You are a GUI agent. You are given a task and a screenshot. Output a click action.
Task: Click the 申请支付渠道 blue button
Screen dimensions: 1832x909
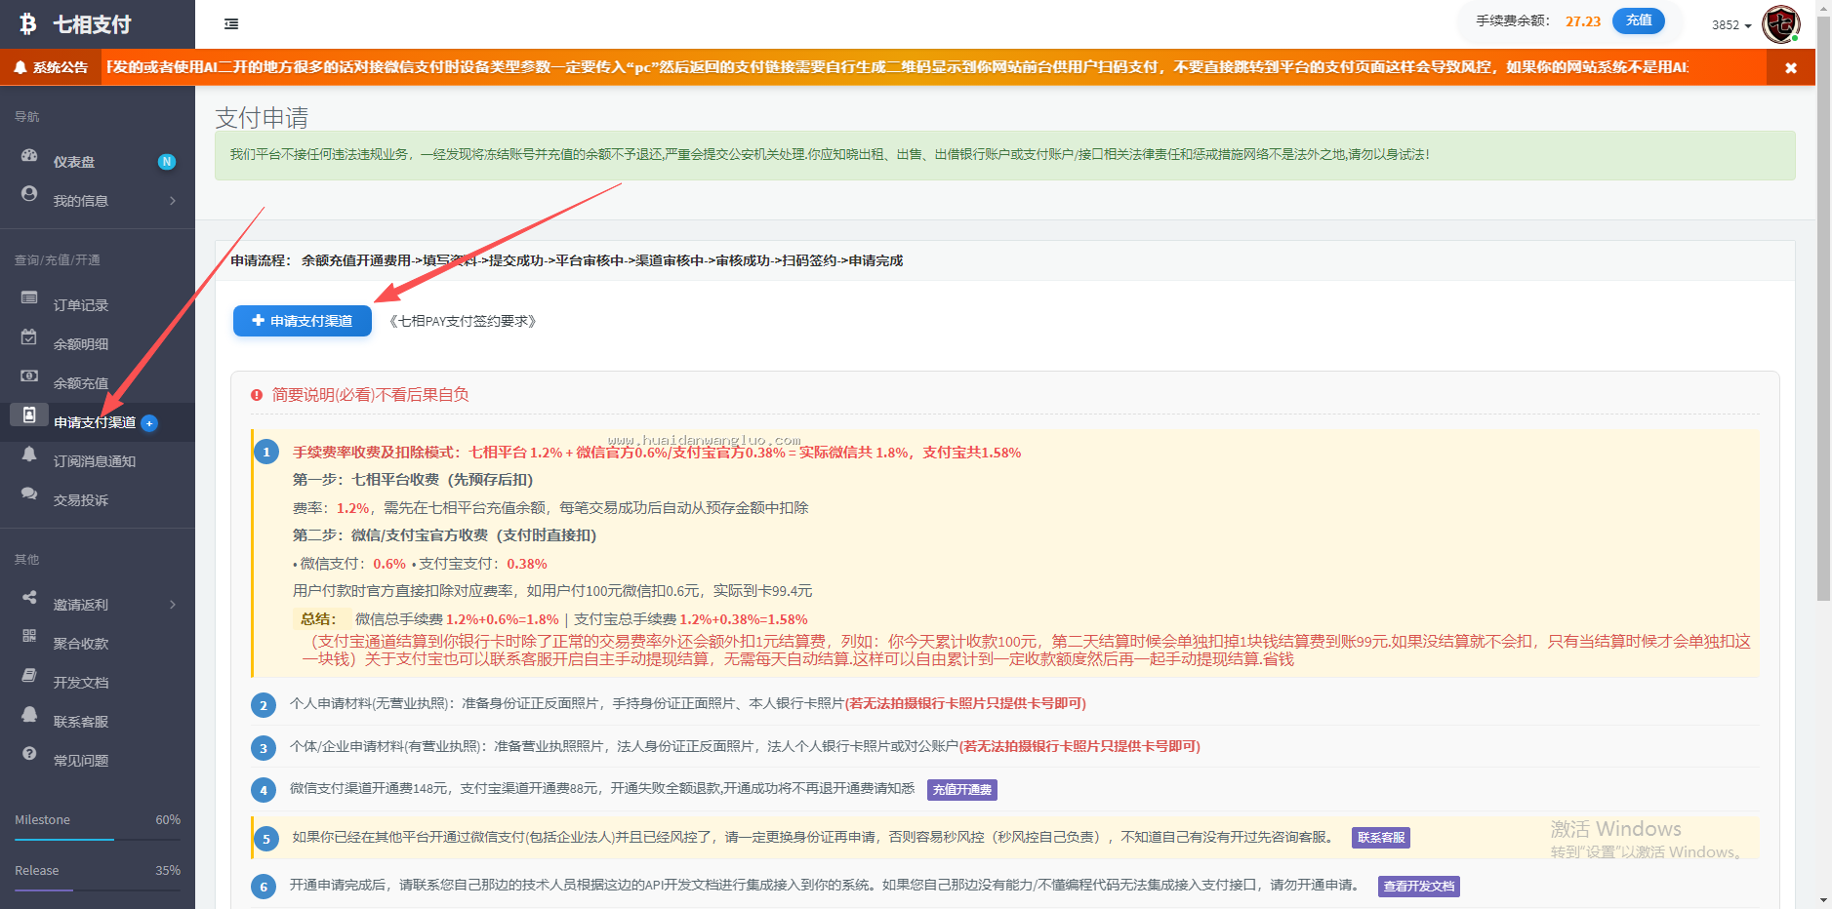click(x=303, y=321)
